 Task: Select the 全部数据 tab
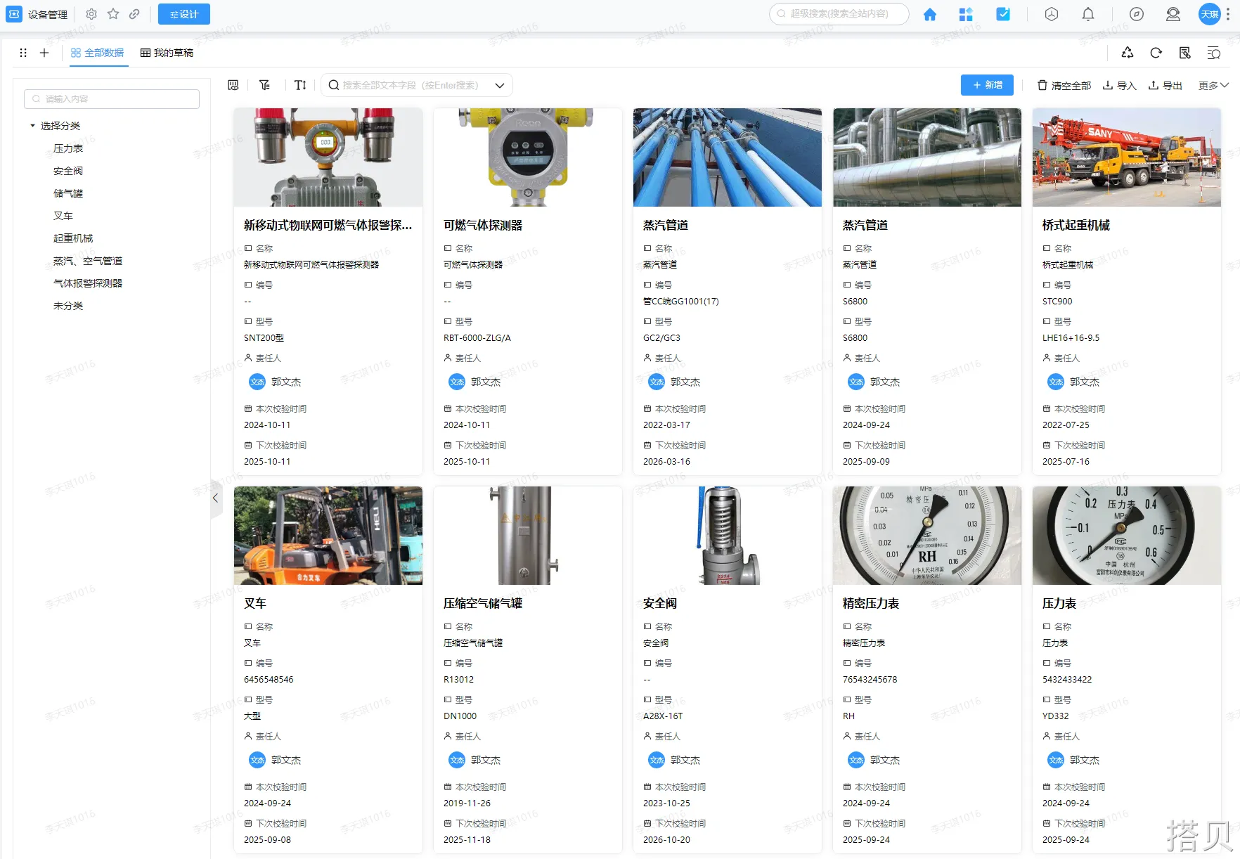click(98, 53)
